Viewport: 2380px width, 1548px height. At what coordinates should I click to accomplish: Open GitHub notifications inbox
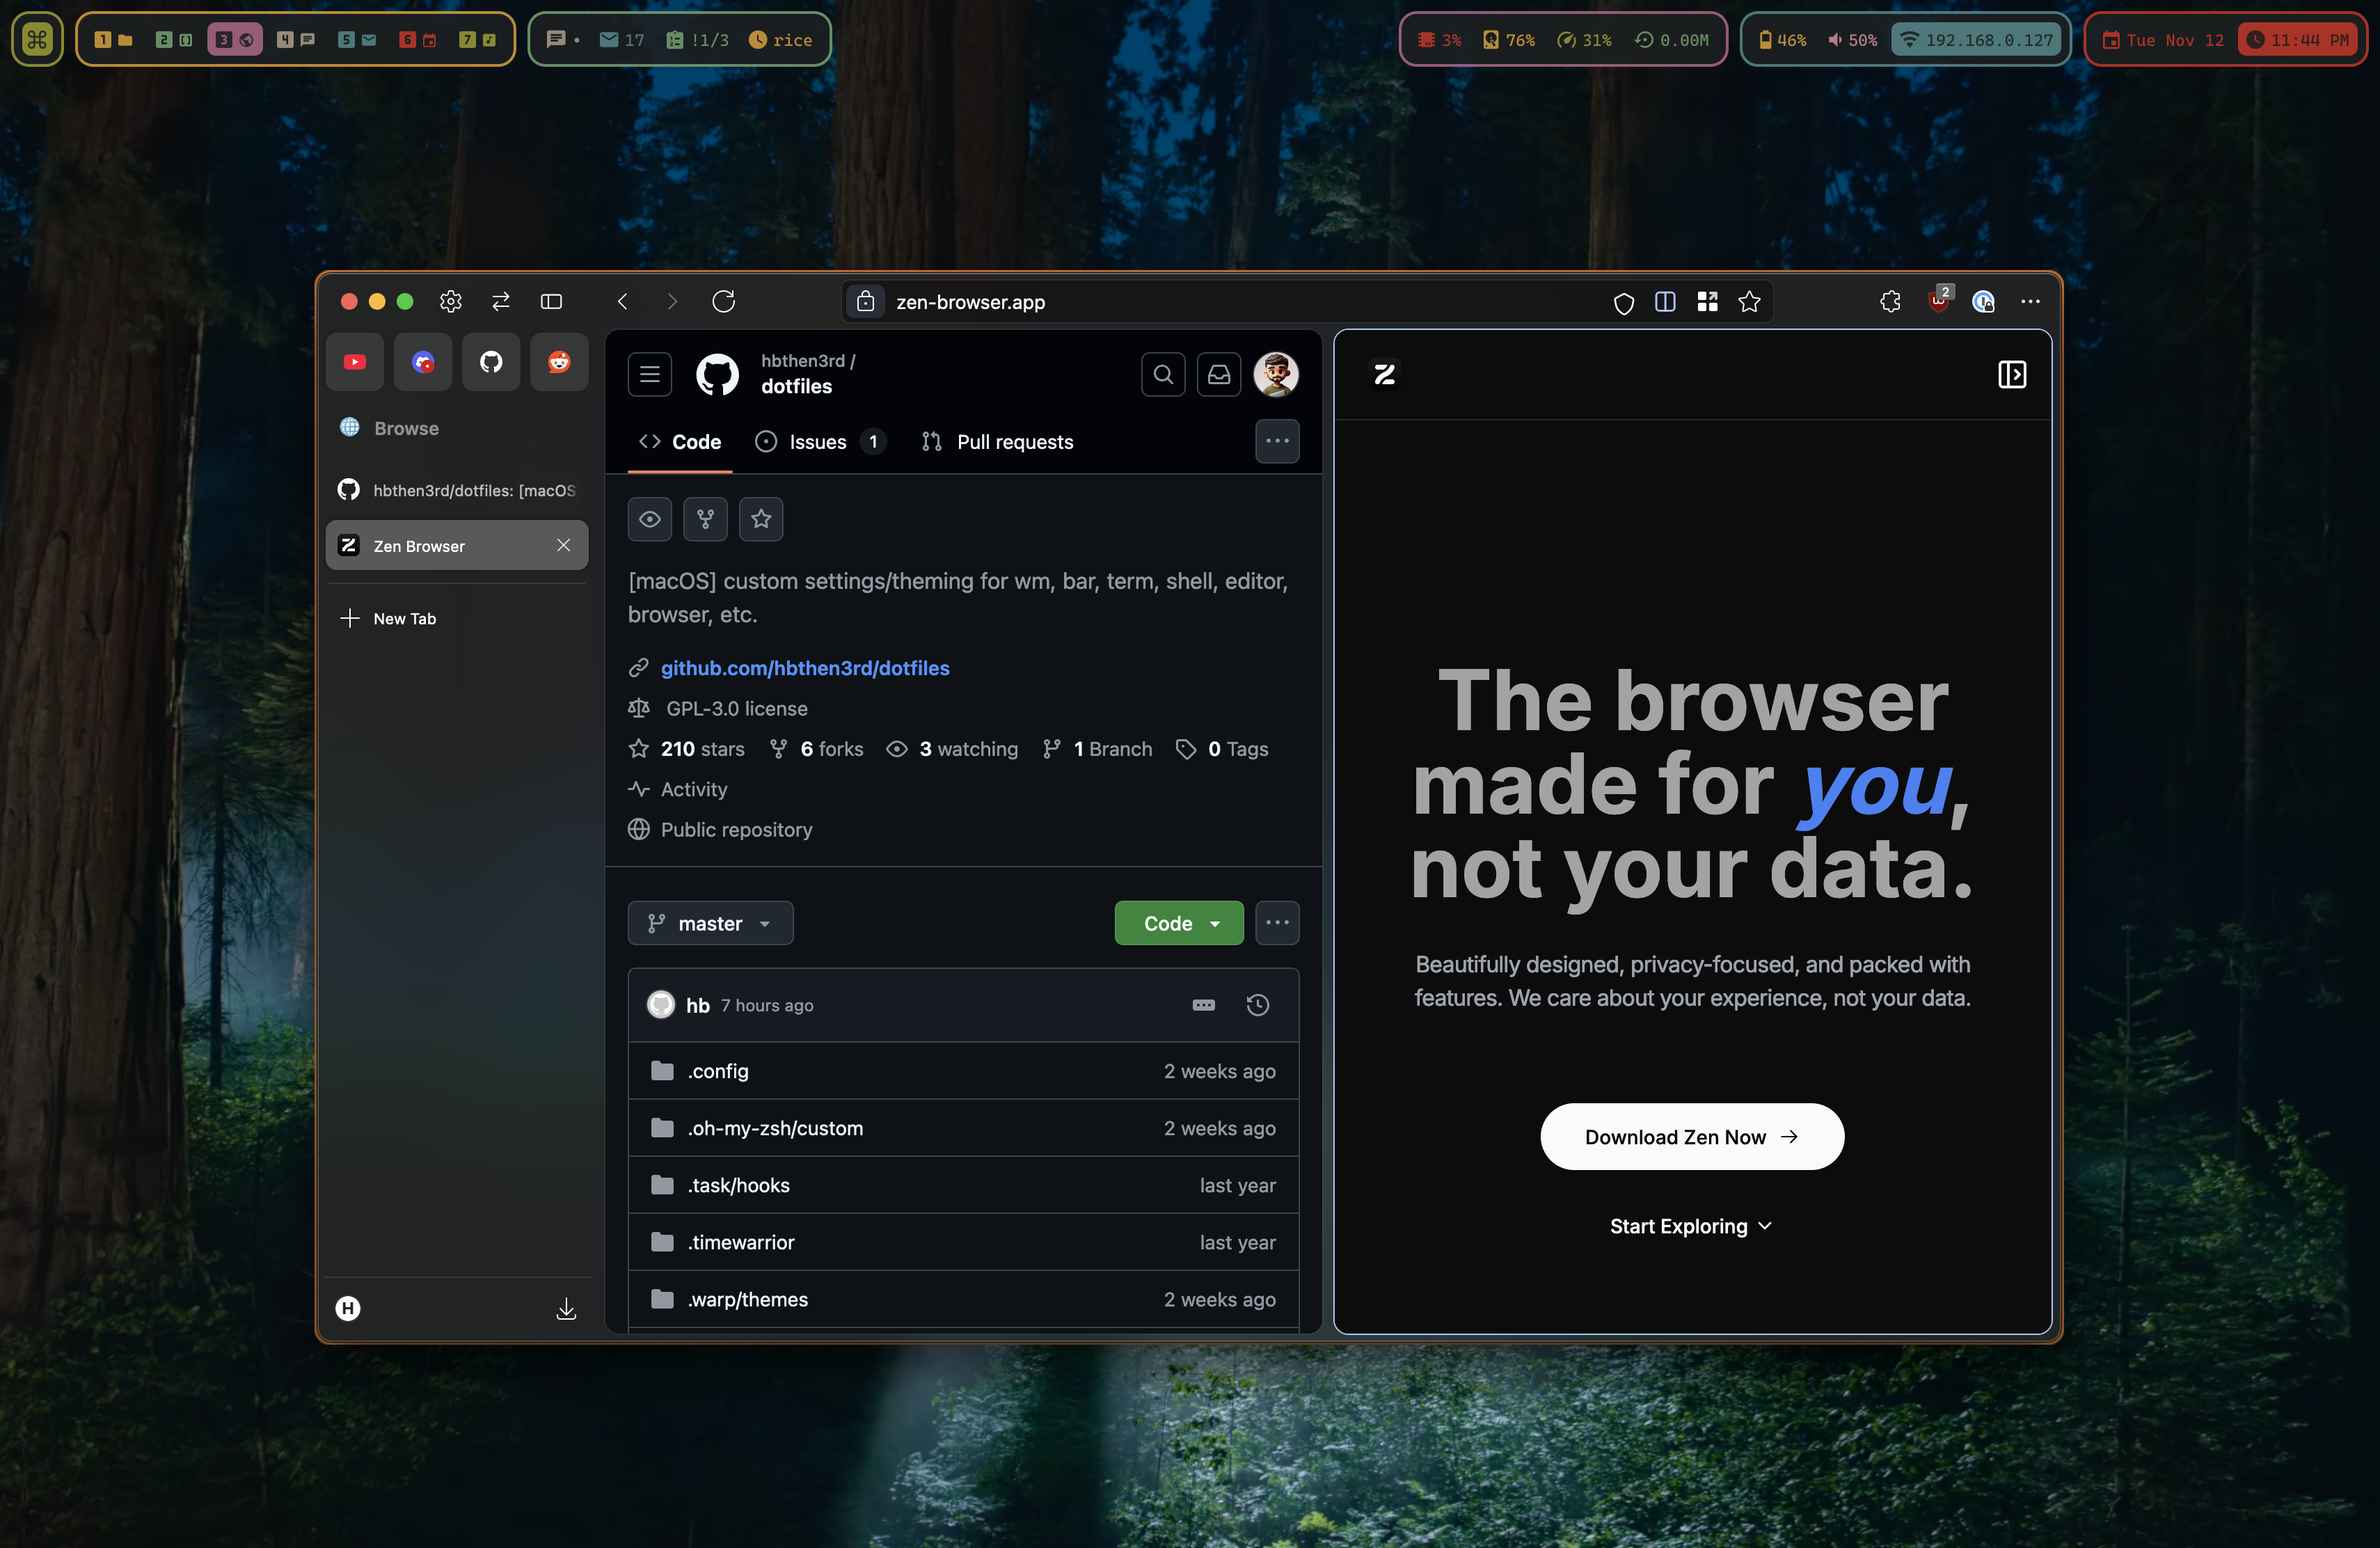point(1219,375)
